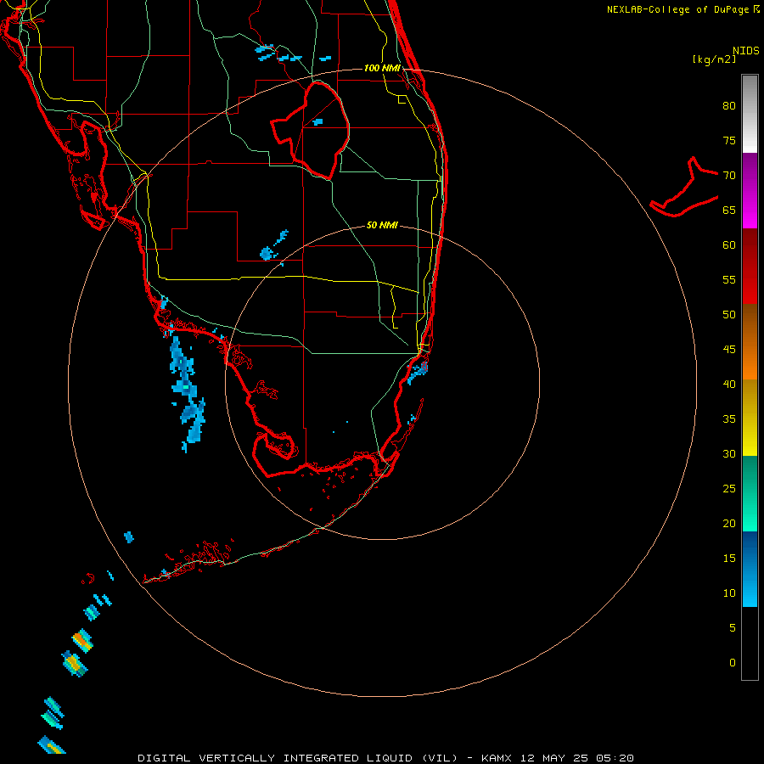This screenshot has width=764, height=764.
Task: Click the 35 value on color scale
Action: (x=729, y=419)
